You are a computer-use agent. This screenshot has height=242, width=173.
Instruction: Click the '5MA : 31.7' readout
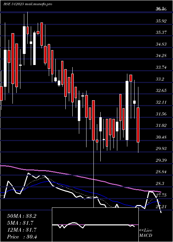pyautogui.click(x=20, y=223)
